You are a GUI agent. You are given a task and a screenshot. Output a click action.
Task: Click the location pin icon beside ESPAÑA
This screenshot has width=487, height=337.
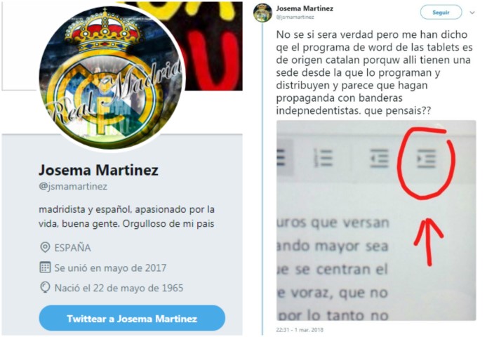(x=45, y=247)
